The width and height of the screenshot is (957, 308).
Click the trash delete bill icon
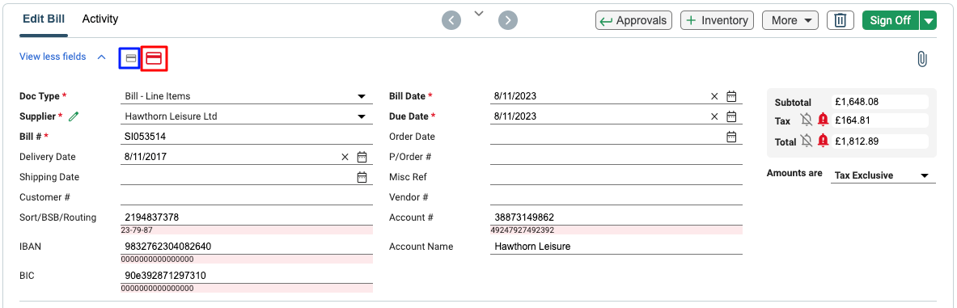(841, 20)
